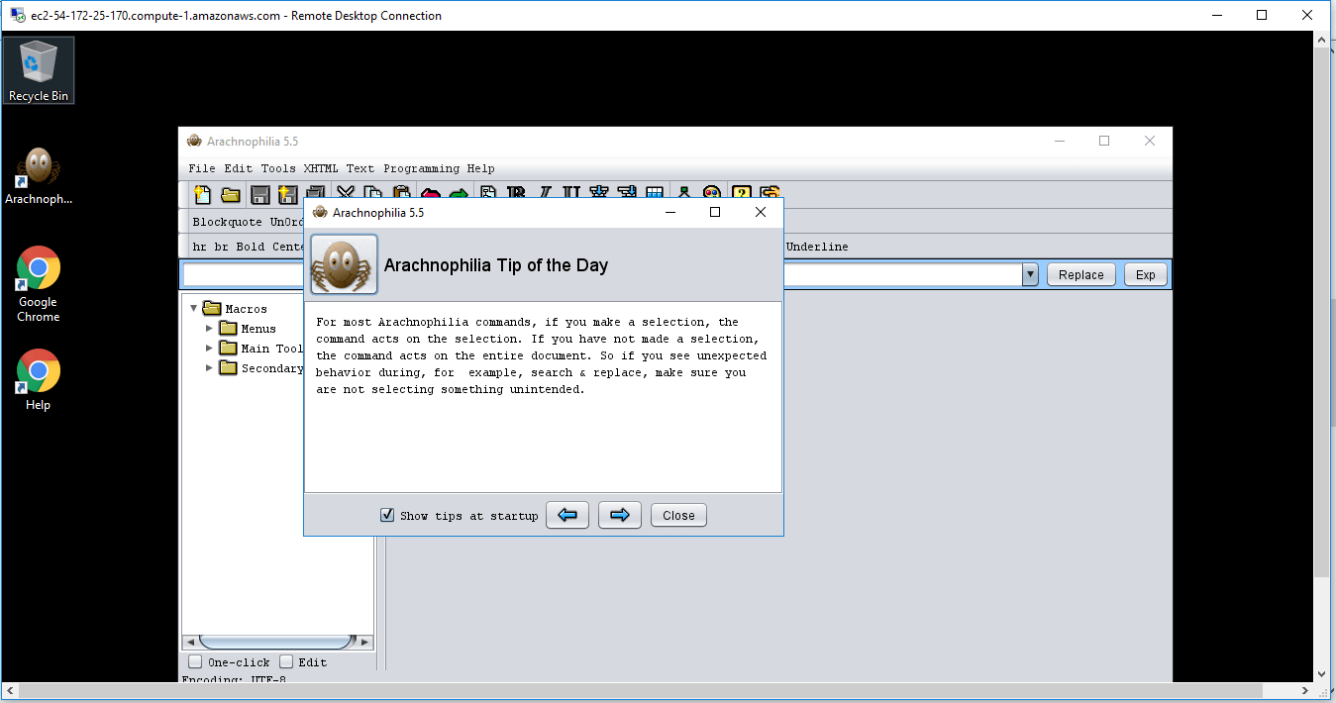Go to previous tip with left arrow
The width and height of the screenshot is (1336, 703).
click(x=567, y=515)
